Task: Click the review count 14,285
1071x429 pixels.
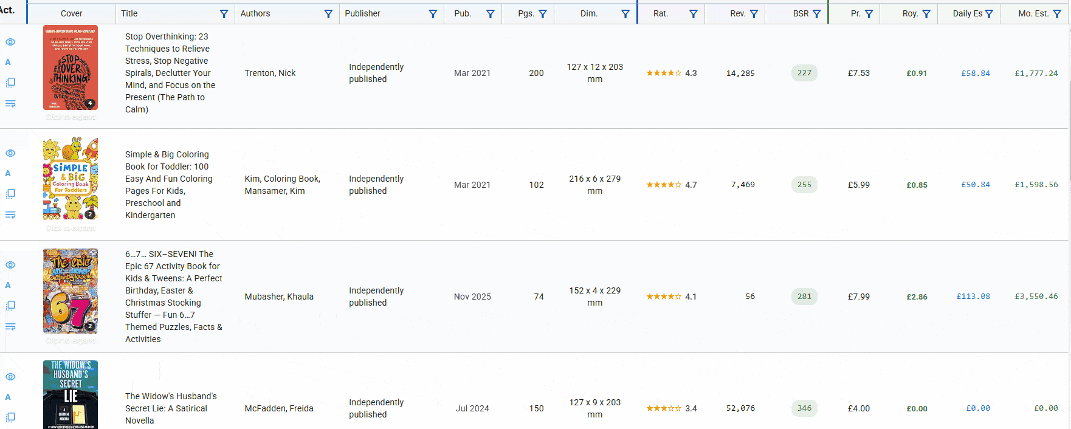Action: pos(740,73)
